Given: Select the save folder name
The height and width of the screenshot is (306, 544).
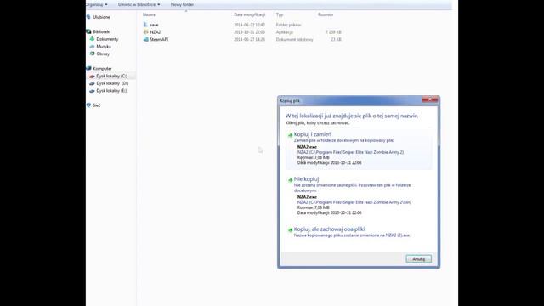Looking at the screenshot, I should 154,25.
